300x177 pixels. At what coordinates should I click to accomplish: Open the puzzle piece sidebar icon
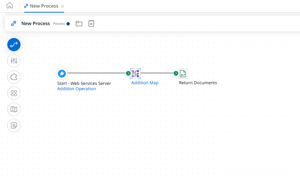(x=14, y=77)
